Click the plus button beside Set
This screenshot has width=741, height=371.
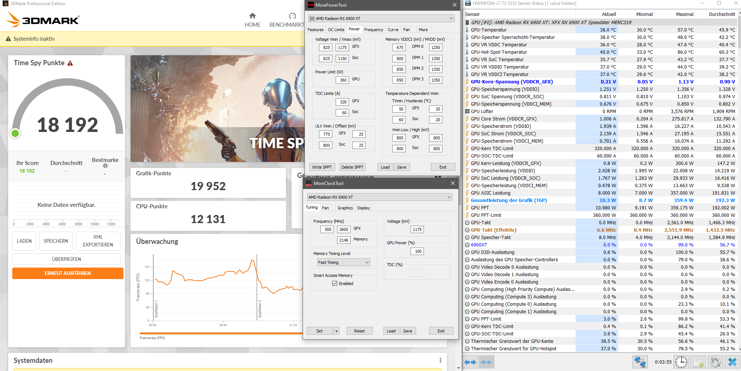(x=336, y=331)
